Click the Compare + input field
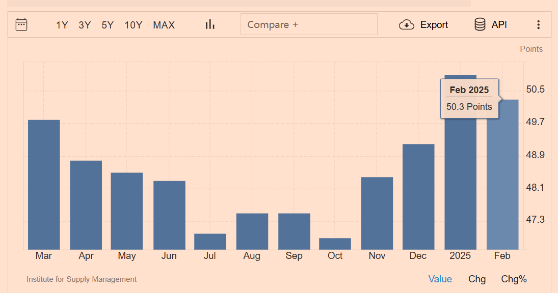 [x=309, y=24]
